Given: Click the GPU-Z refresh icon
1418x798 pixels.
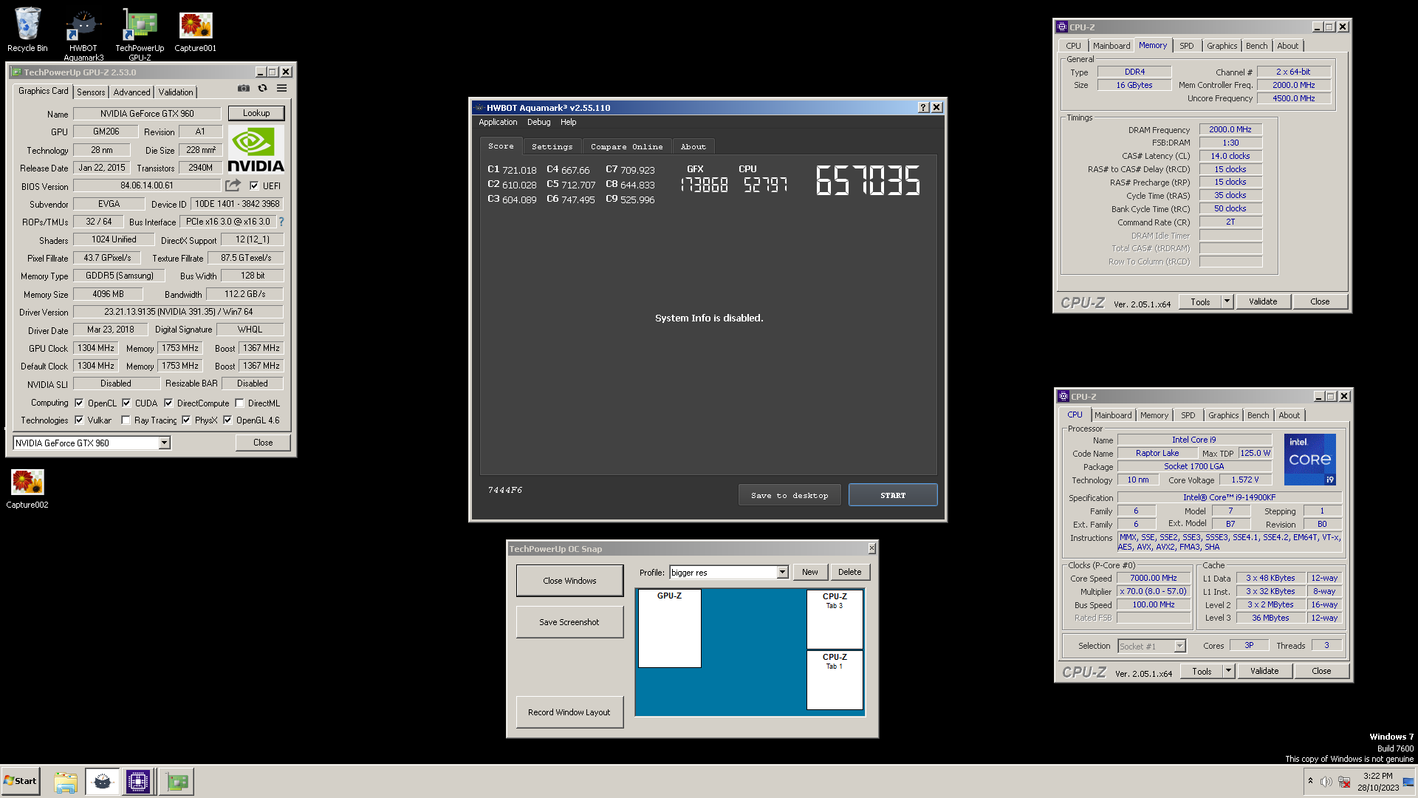Looking at the screenshot, I should coord(262,88).
